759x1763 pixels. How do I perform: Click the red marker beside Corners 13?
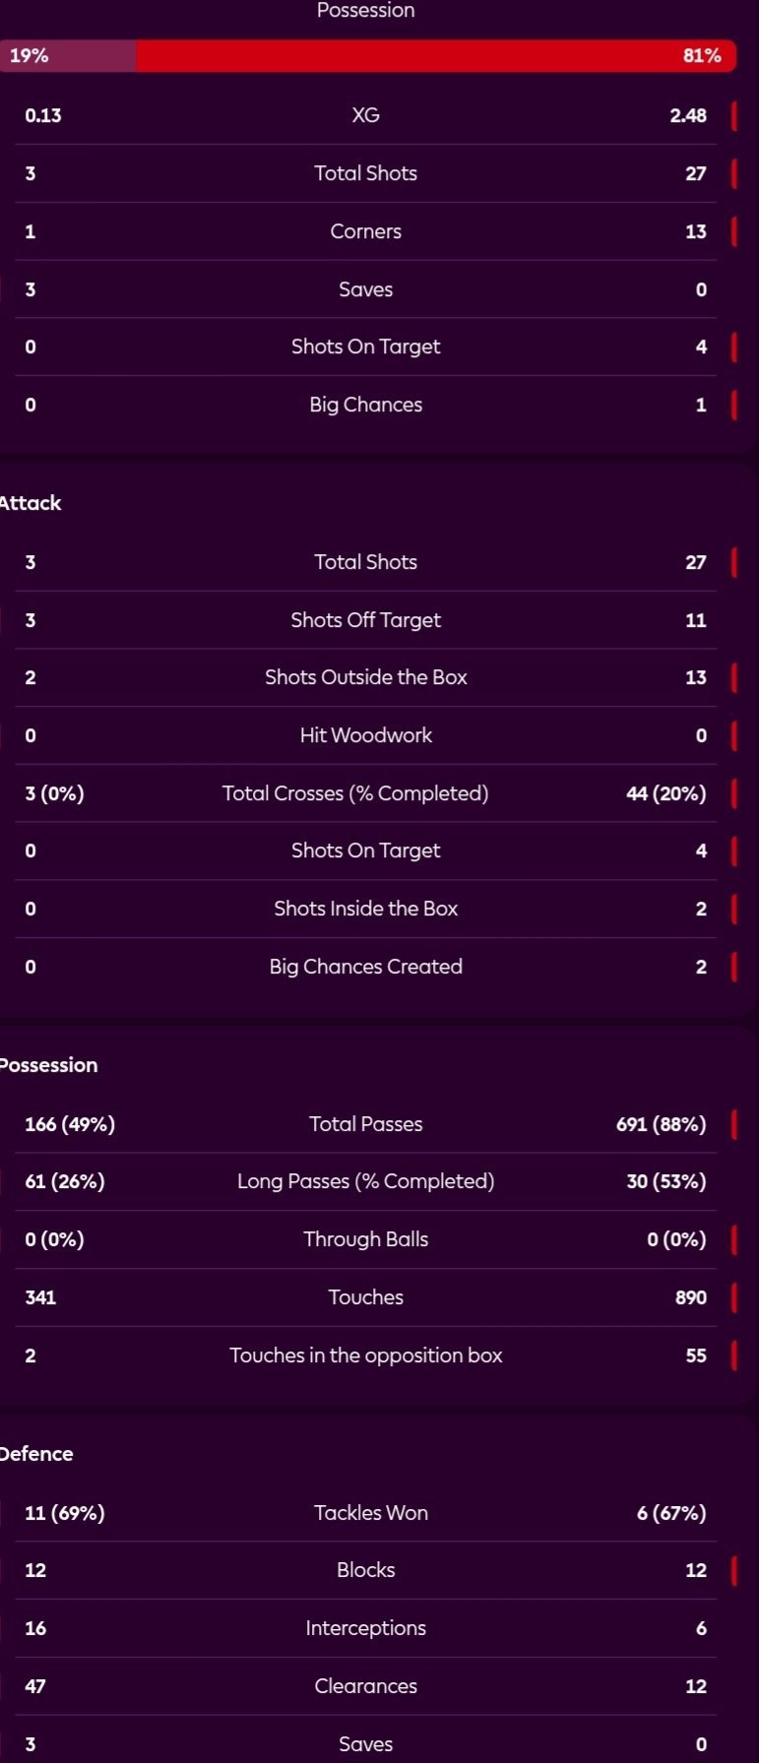tap(733, 231)
